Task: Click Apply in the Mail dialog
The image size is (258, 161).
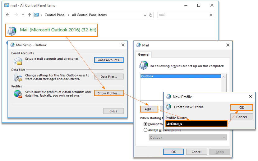Action: tap(220, 152)
